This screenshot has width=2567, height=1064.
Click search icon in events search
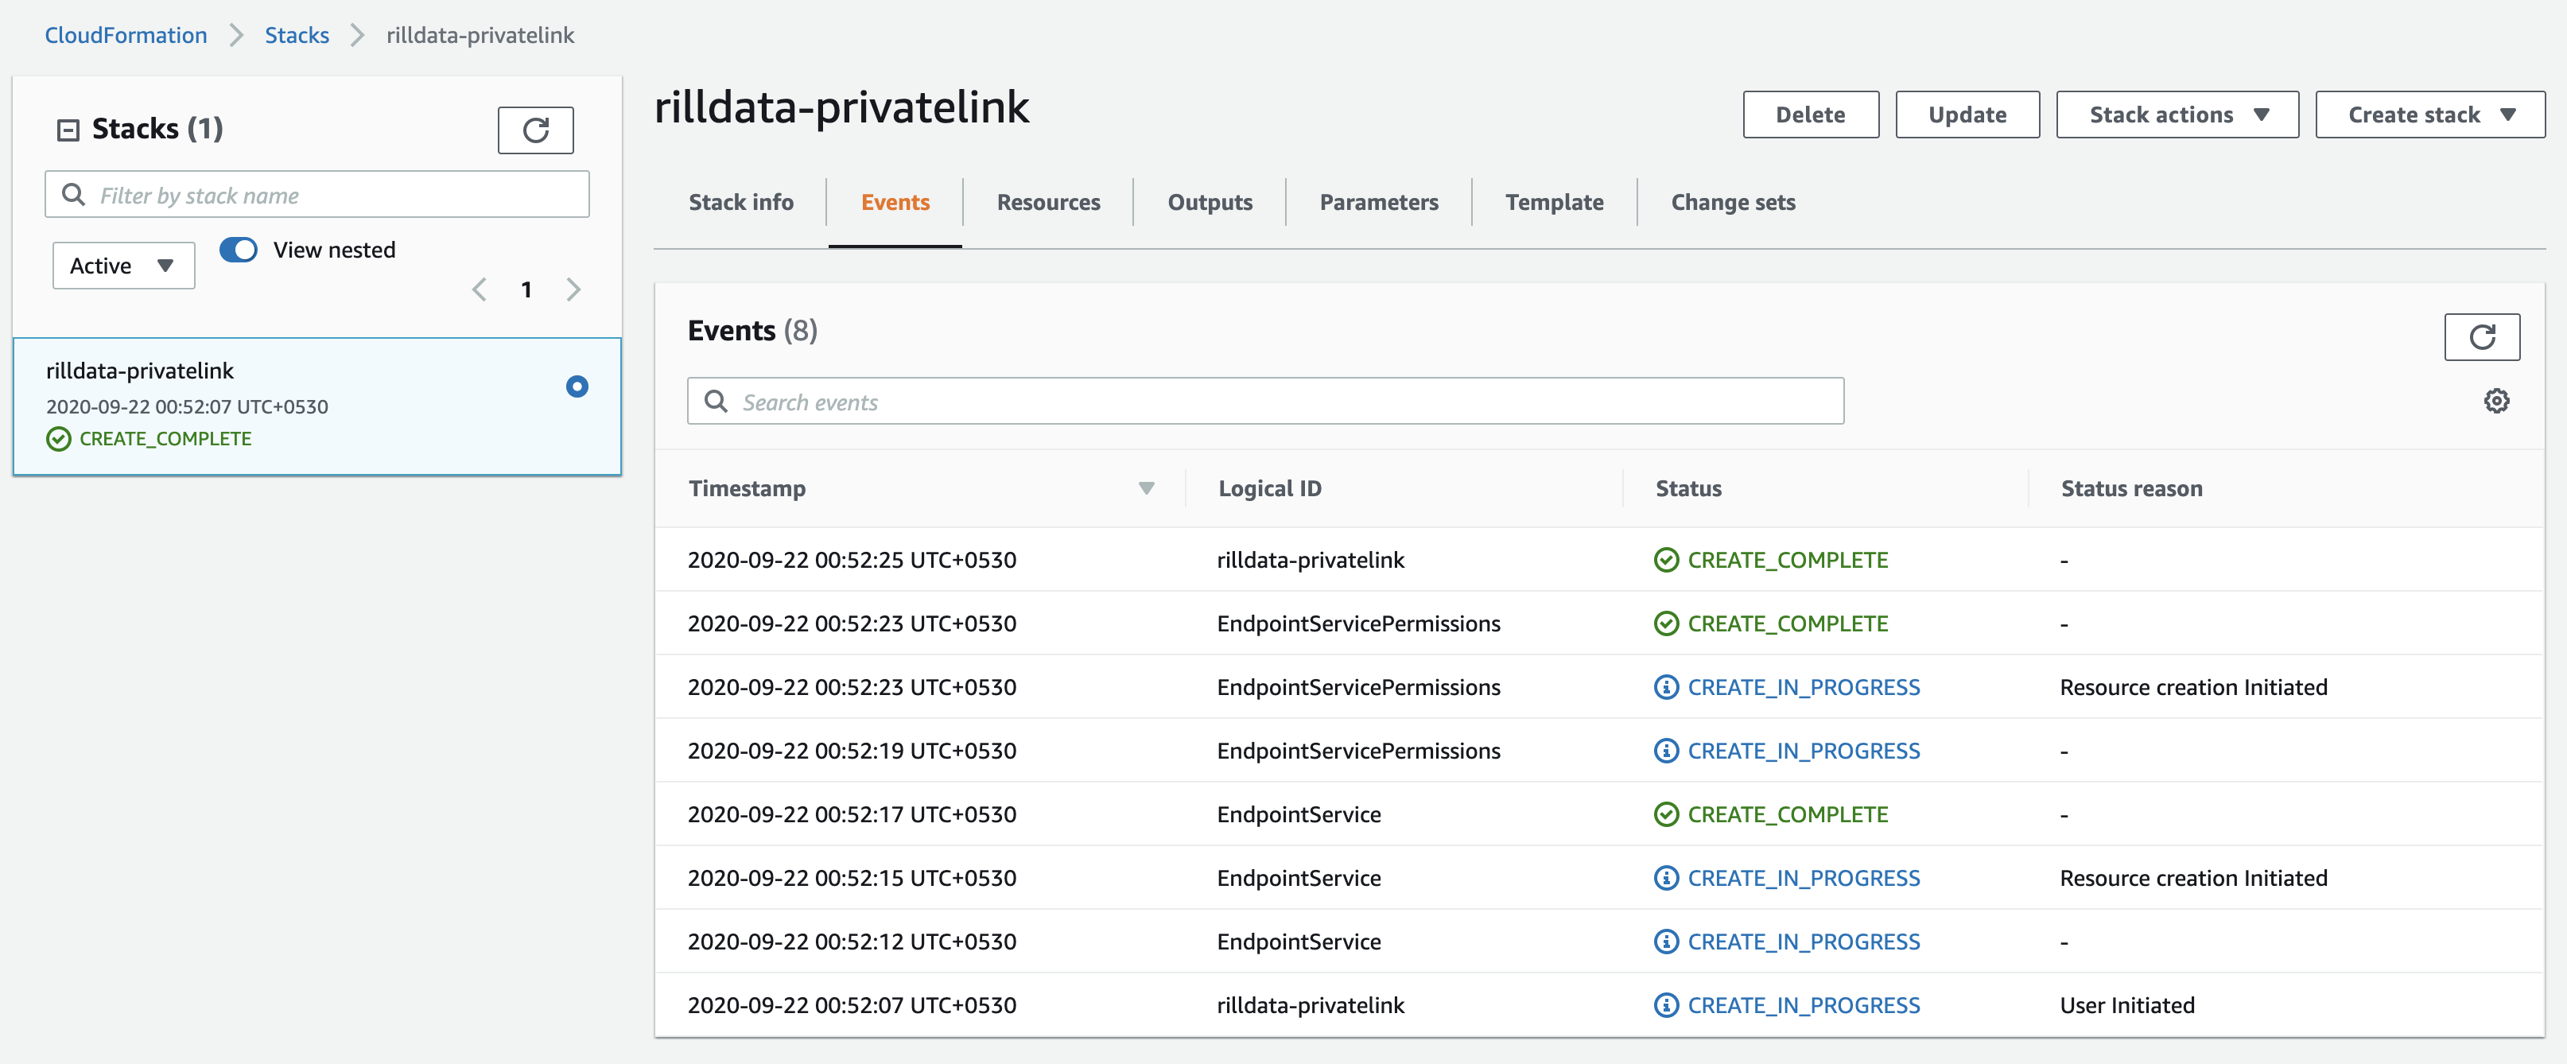click(716, 401)
